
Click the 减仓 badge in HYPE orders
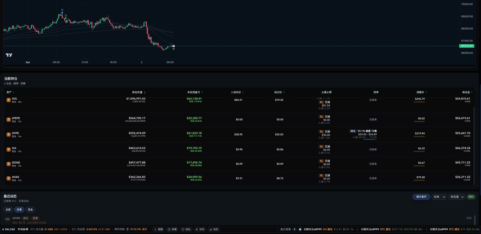[x=353, y=131]
